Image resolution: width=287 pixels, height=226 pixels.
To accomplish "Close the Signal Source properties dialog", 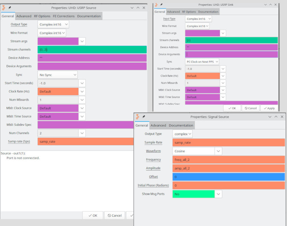I will tap(282, 116).
